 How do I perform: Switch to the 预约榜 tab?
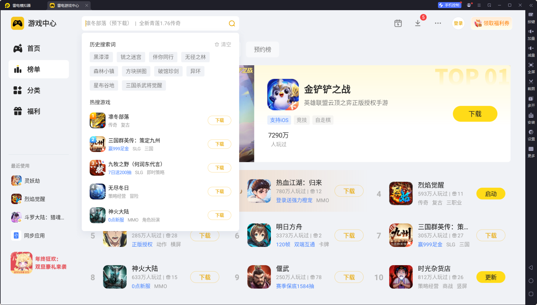click(262, 49)
